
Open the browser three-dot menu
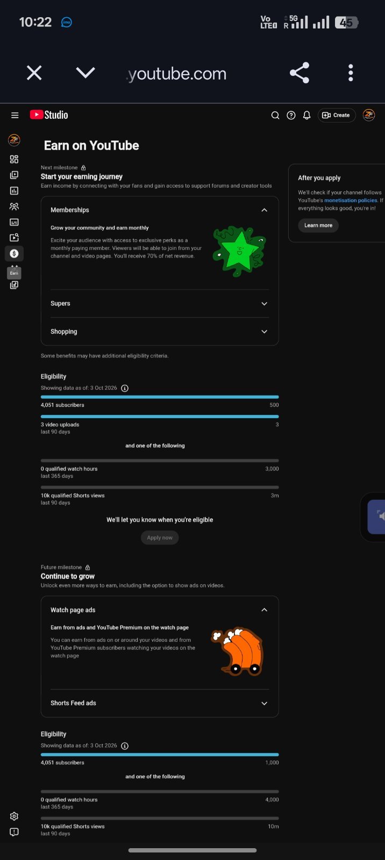point(351,73)
